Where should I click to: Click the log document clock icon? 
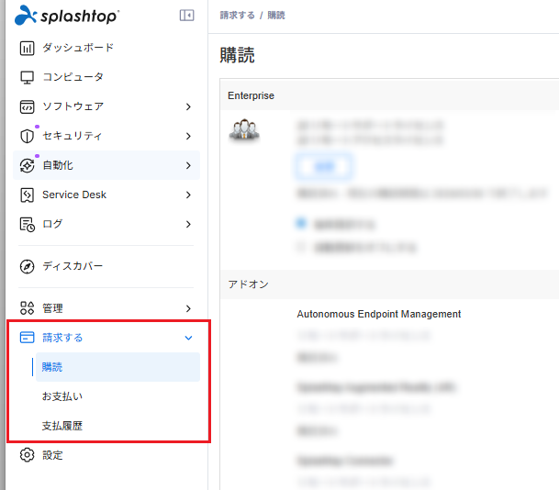pyautogui.click(x=28, y=225)
